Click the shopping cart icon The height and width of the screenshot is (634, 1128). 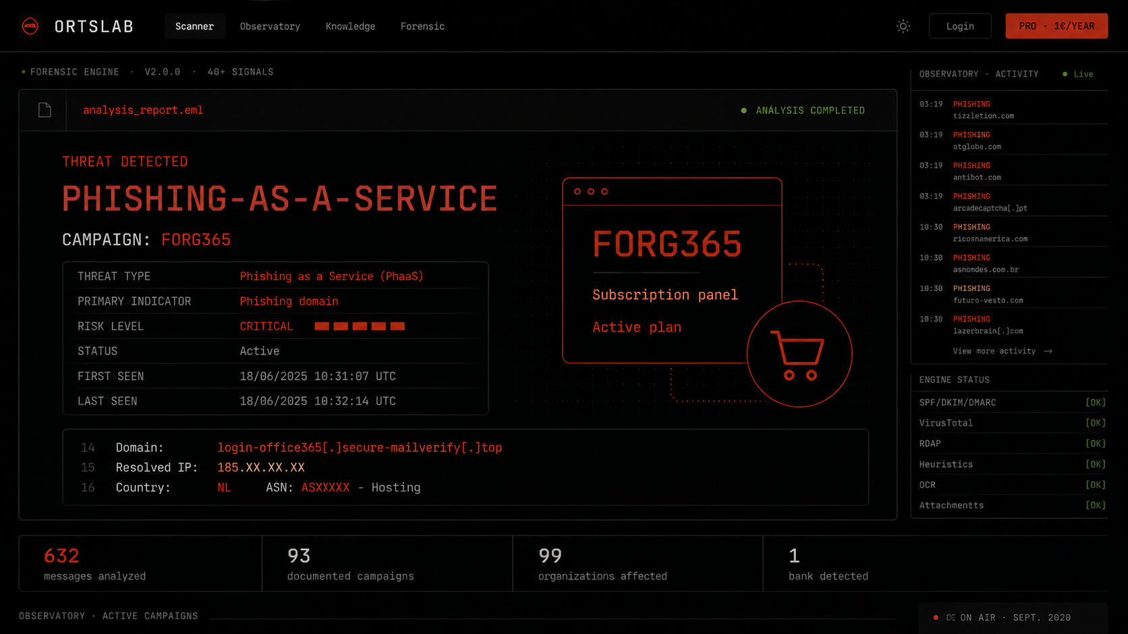[798, 354]
